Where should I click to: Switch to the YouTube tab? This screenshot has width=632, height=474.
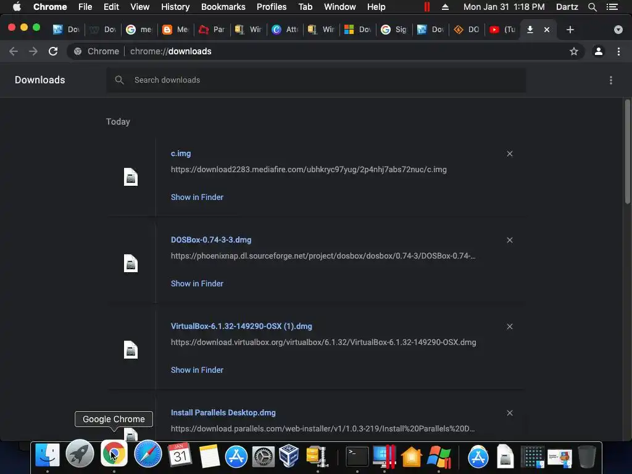(502, 30)
